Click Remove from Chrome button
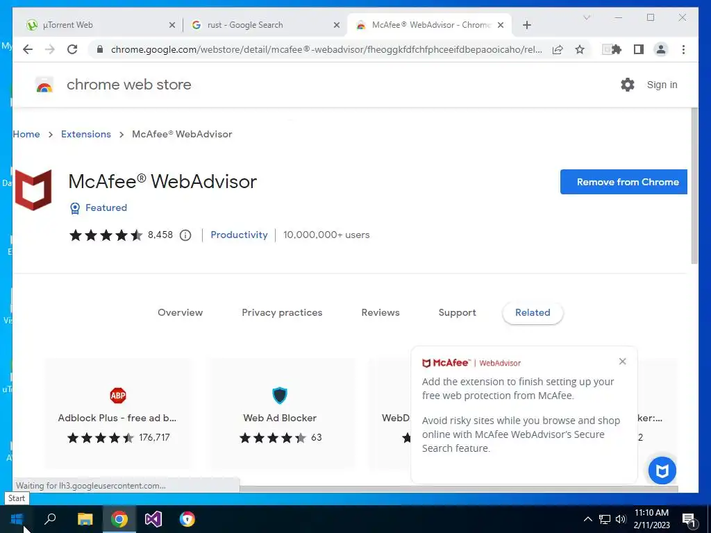The height and width of the screenshot is (533, 711). click(624, 182)
